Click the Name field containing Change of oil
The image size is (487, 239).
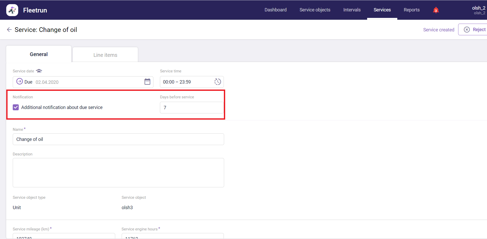(118, 139)
